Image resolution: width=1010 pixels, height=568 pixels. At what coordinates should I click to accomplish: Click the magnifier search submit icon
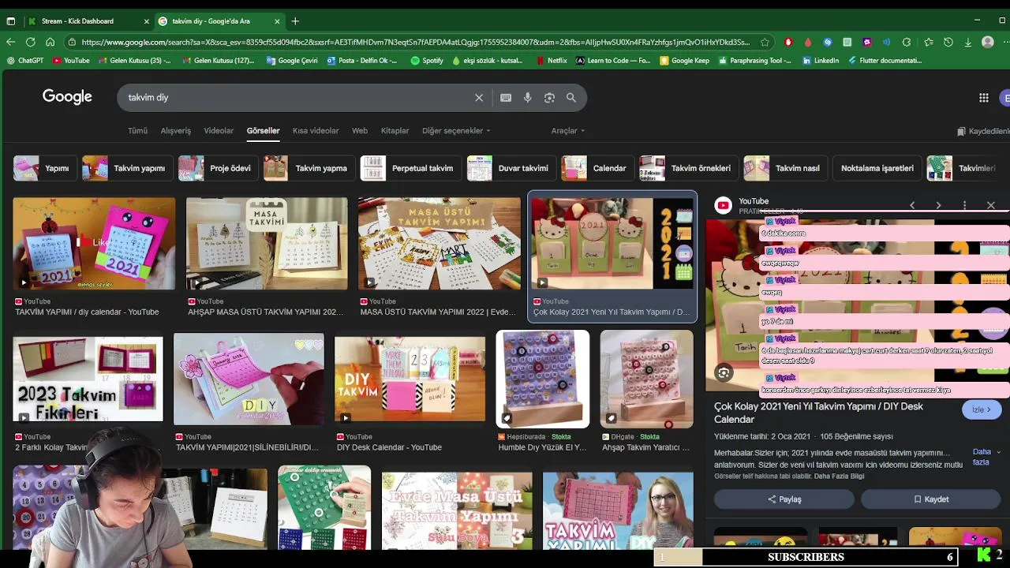[571, 98]
